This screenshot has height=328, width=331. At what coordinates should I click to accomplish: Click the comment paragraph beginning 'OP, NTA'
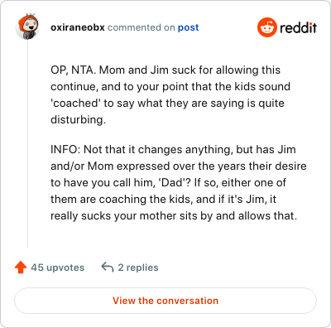point(170,94)
